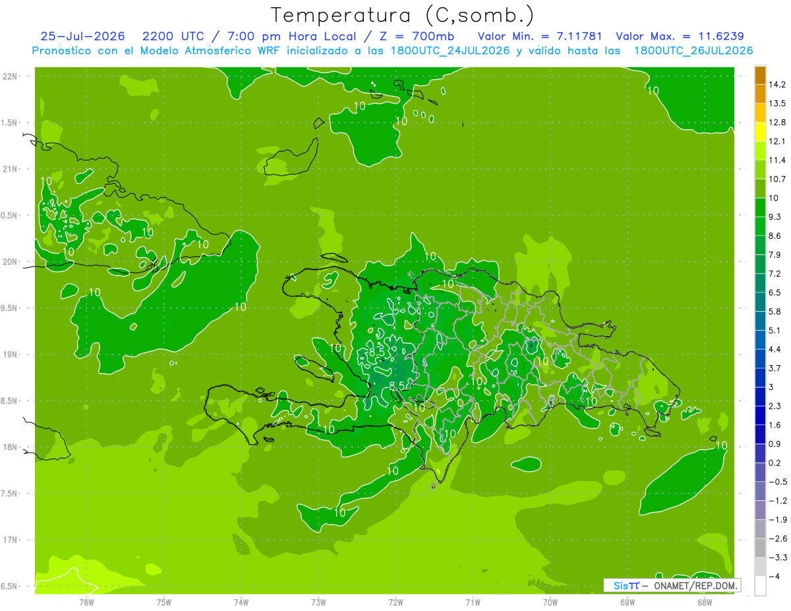Click the colorbar value "12.8"
The height and width of the screenshot is (611, 791).
click(777, 123)
